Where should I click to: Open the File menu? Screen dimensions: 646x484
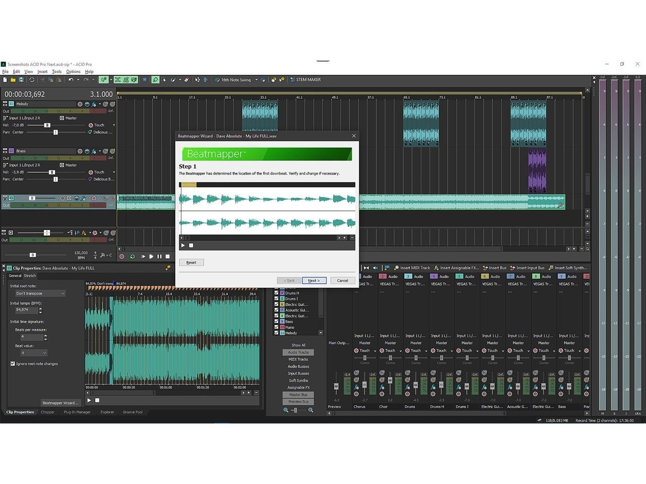tap(6, 72)
